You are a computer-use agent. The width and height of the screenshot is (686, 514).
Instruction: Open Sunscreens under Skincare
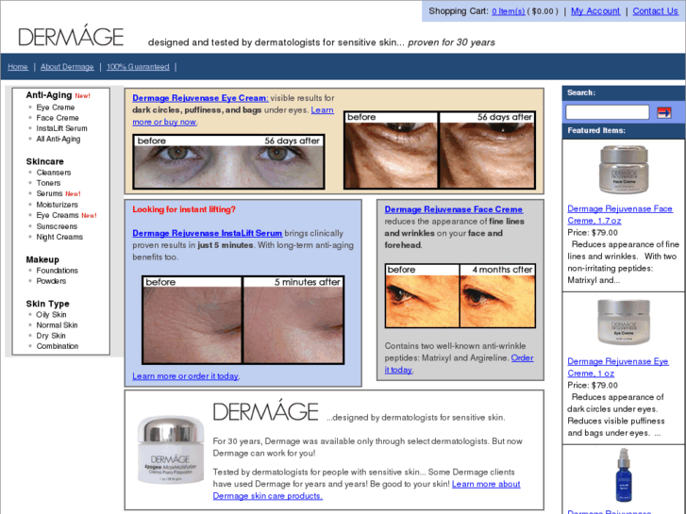click(x=57, y=226)
